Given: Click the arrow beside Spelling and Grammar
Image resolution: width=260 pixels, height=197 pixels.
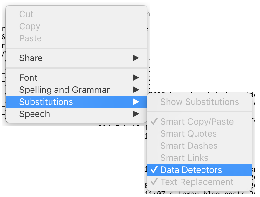Looking at the screenshot, I should click(136, 90).
